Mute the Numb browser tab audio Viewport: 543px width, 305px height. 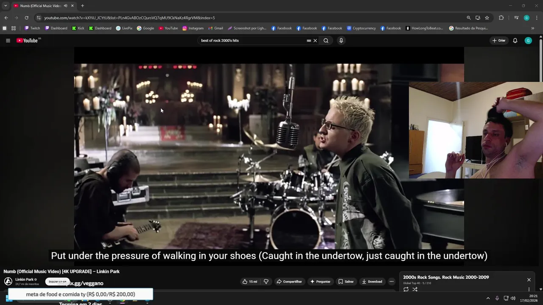coord(65,6)
